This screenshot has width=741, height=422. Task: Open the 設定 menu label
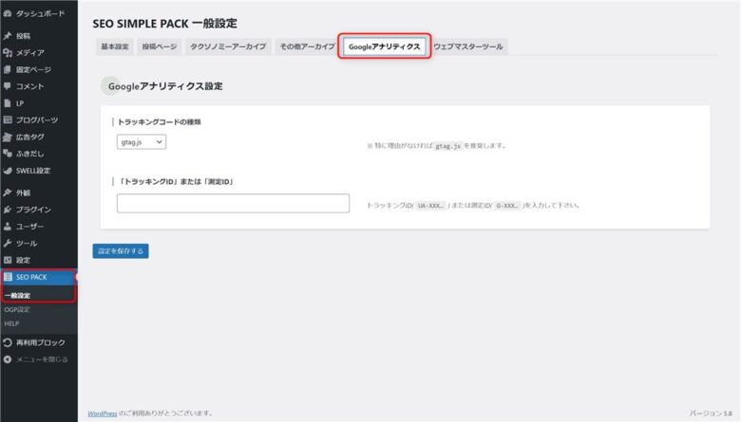(23, 260)
